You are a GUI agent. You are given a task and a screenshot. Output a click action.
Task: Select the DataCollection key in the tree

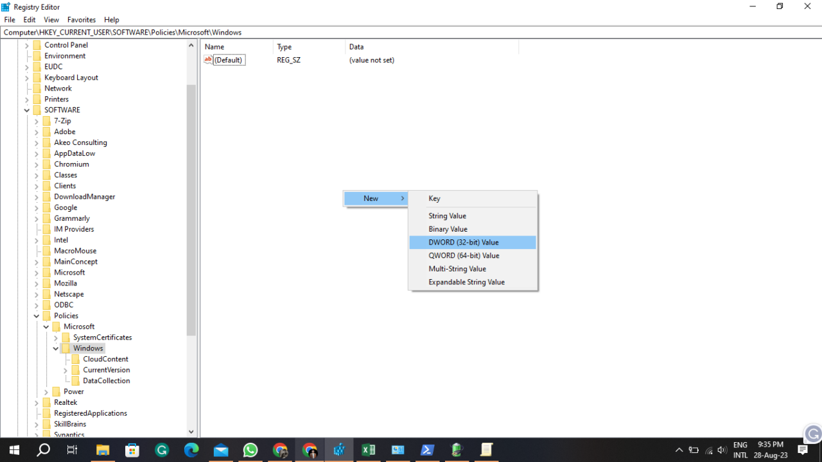click(x=107, y=381)
